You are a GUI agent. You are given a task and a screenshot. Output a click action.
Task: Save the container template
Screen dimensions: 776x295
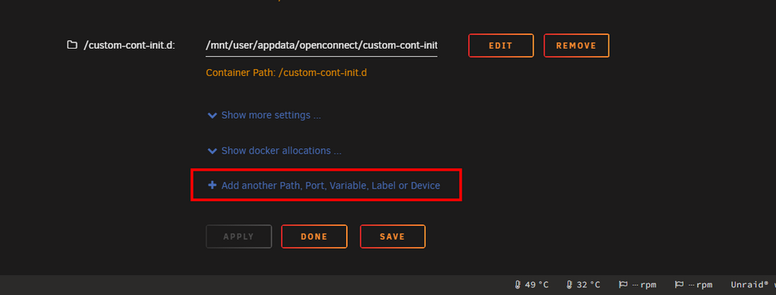393,237
